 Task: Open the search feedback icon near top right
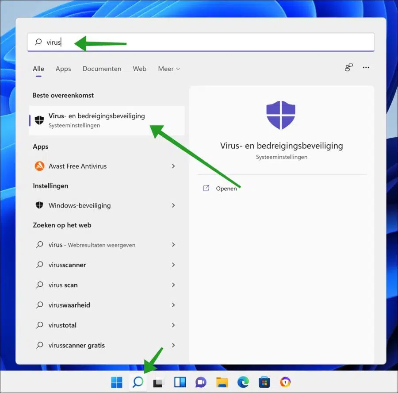(349, 67)
